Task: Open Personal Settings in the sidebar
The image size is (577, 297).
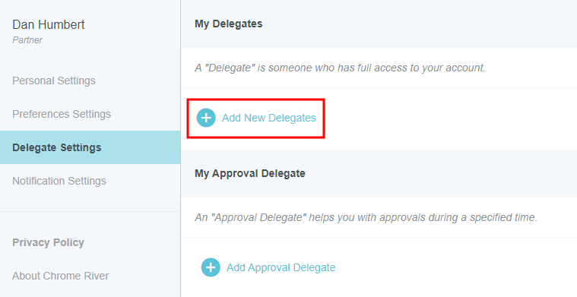Action: click(54, 81)
